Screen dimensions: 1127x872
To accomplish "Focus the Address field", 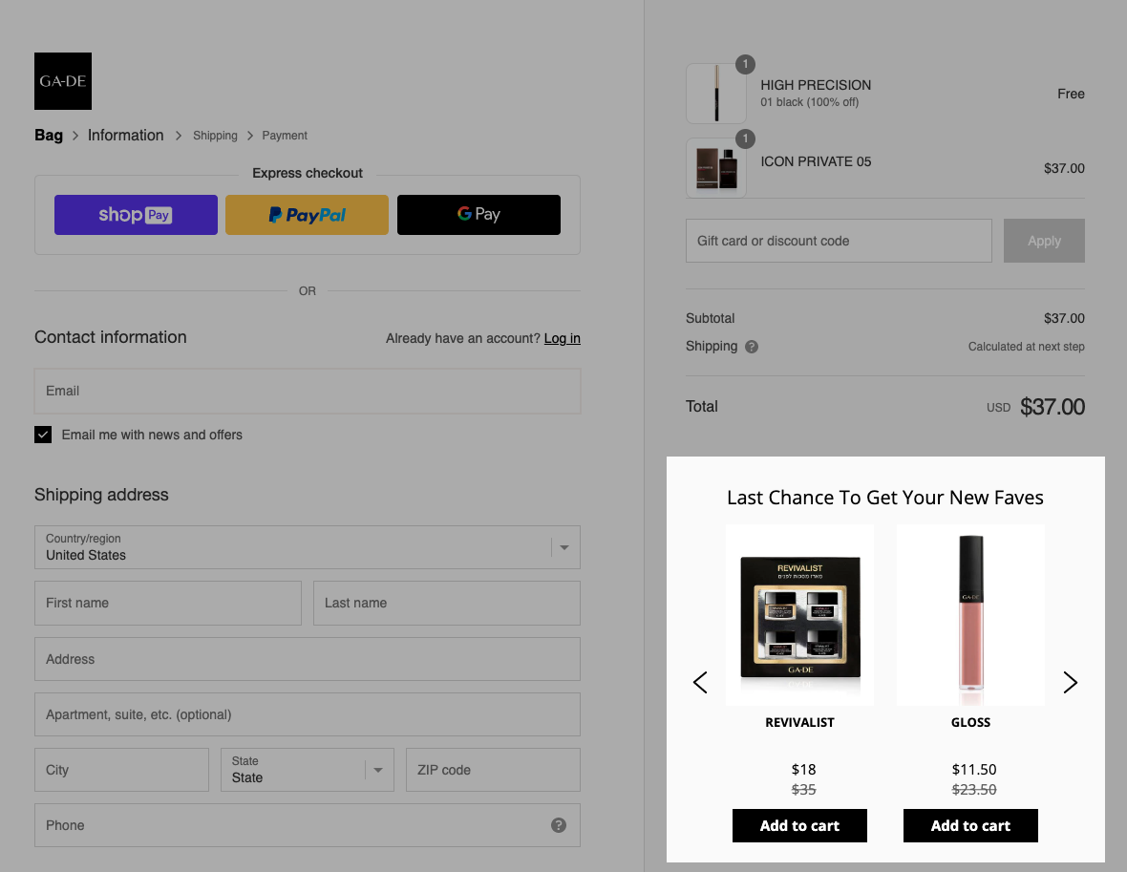I will (308, 659).
